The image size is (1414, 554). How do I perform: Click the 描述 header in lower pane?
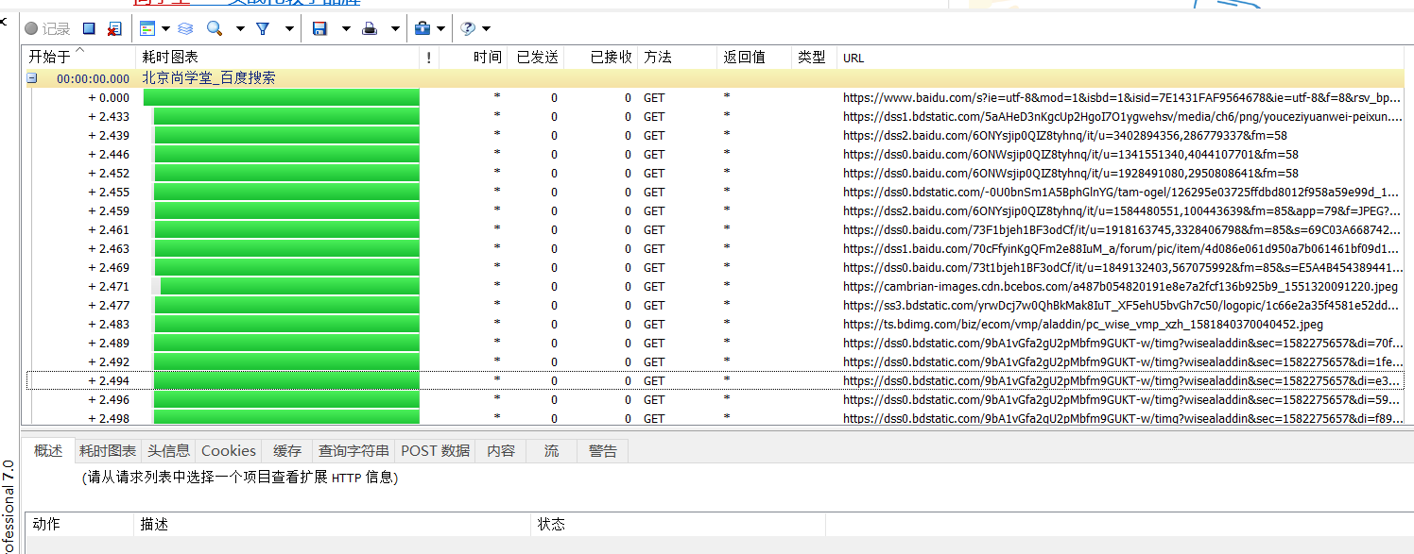point(333,524)
